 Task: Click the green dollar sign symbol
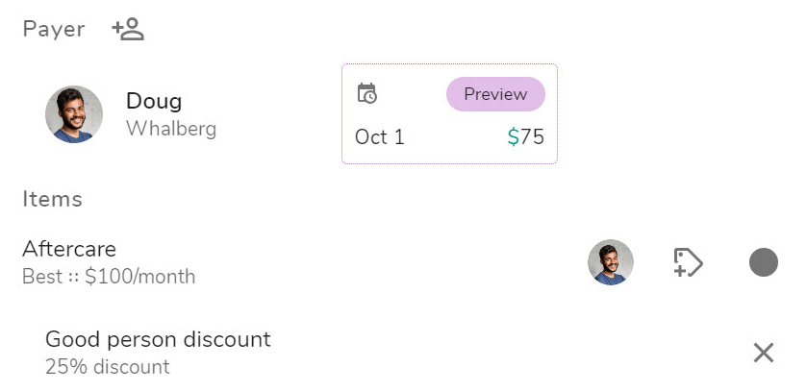click(513, 137)
